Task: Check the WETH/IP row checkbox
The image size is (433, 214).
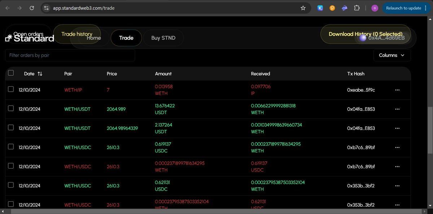Action: [x=11, y=89]
